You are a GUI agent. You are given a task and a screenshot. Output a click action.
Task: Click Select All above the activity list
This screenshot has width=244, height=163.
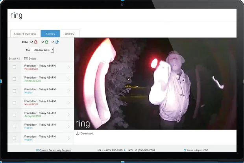(x=15, y=59)
